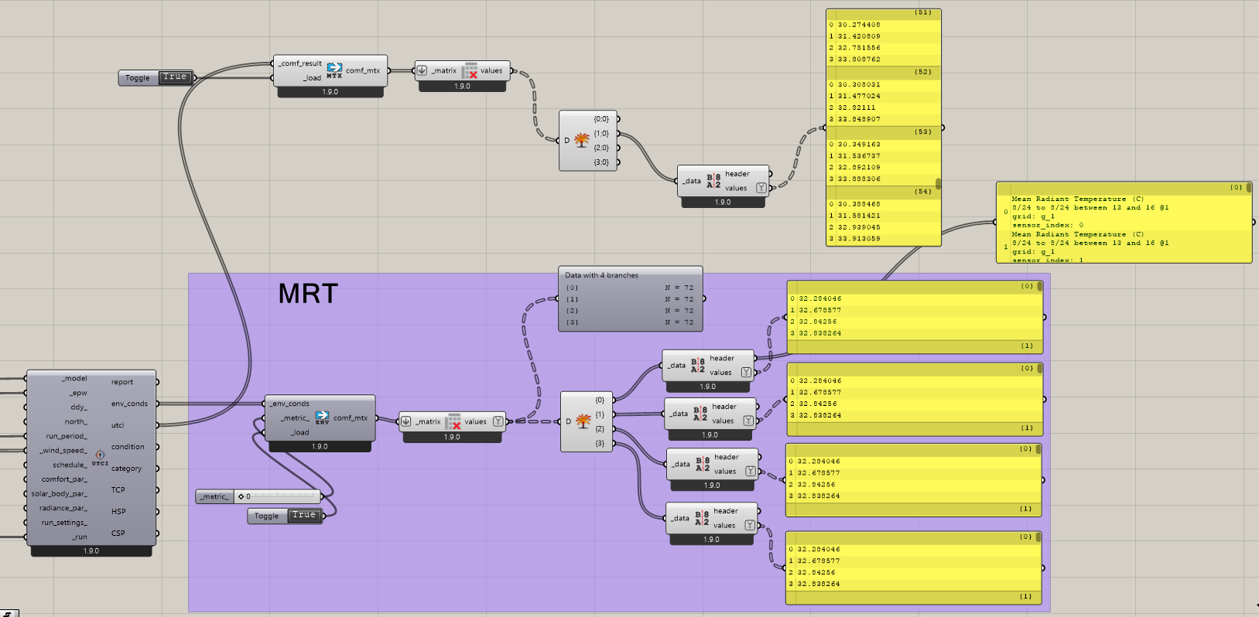Click the B8A2 data icon outside the MRT group
The height and width of the screenshot is (617, 1259).
tap(713, 181)
